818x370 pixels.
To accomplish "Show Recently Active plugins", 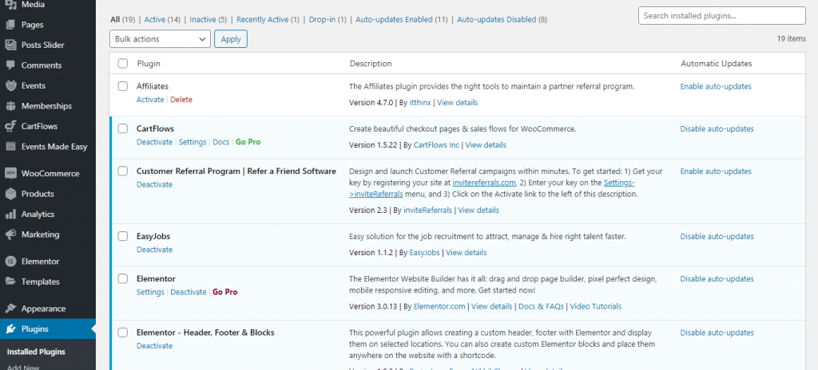I will coord(268,19).
